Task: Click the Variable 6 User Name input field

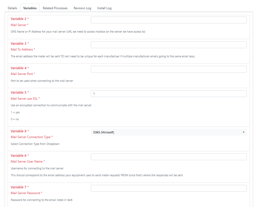Action: coord(169,157)
